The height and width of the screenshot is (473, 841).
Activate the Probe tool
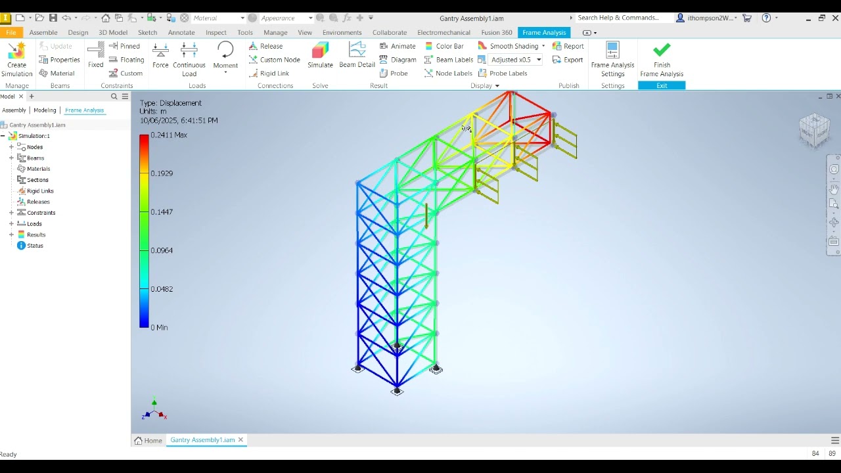(x=394, y=74)
